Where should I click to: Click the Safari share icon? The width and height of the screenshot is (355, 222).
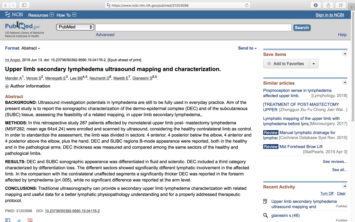pos(328,5)
